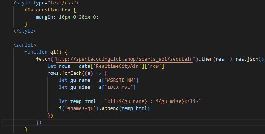Click the 'IDEX_MVL' string
The width and height of the screenshot is (265, 134).
pyautogui.click(x=119, y=87)
